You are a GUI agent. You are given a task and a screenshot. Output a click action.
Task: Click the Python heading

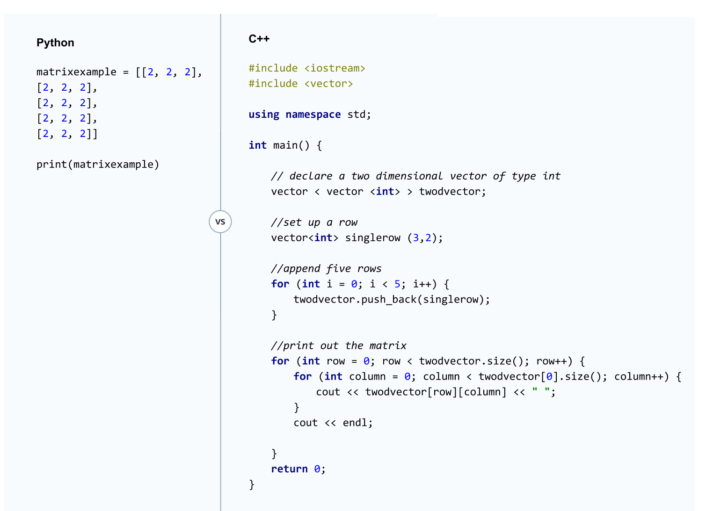coord(55,43)
